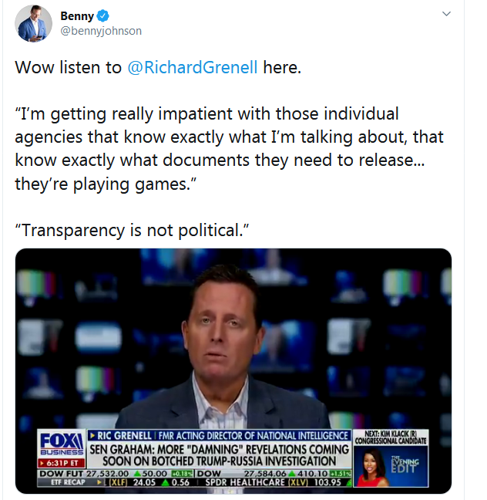Click the Sen Graham headline banner
The image size is (487, 500).
(x=219, y=455)
